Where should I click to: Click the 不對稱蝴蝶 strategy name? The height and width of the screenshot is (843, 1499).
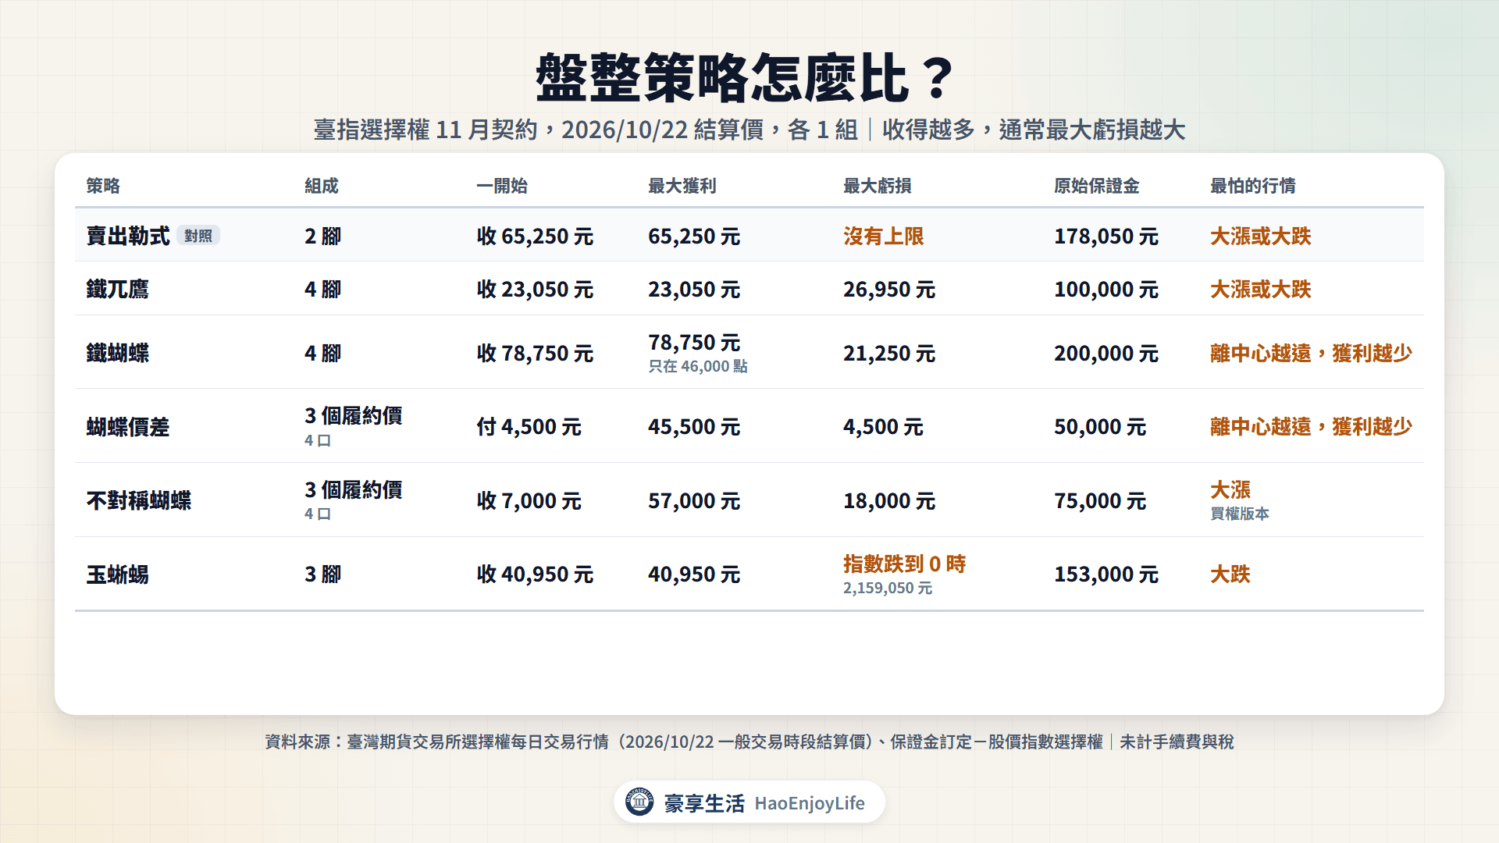click(138, 500)
